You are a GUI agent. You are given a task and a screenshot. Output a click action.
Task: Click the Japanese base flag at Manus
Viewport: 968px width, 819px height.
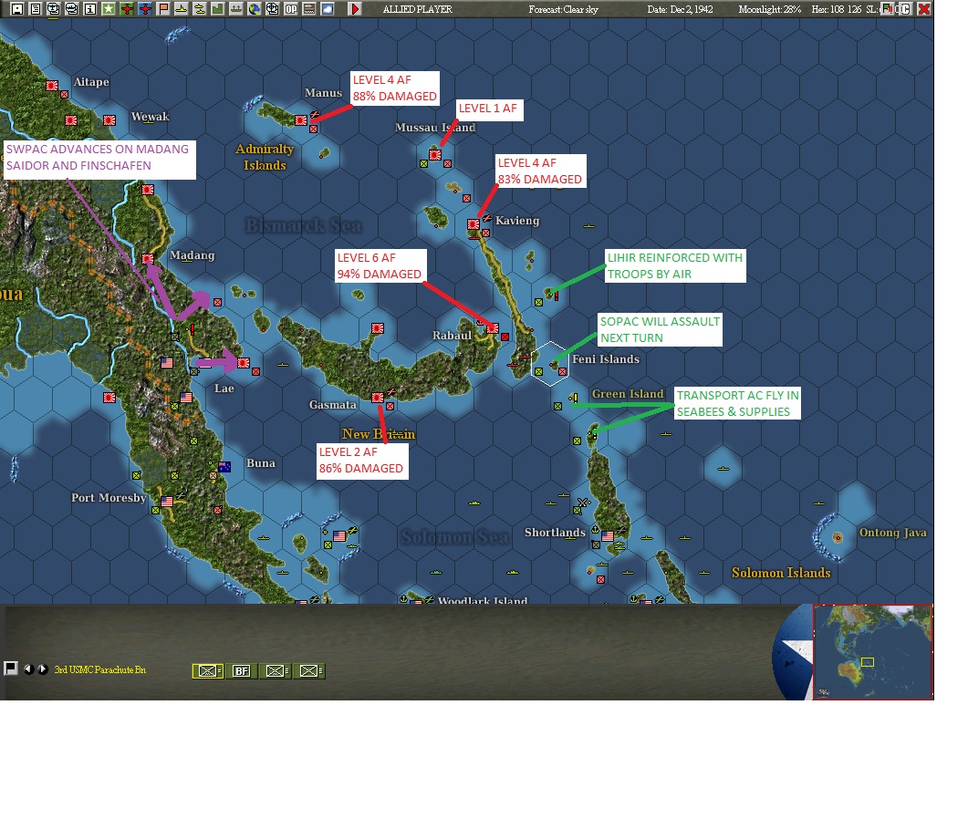pyautogui.click(x=301, y=120)
